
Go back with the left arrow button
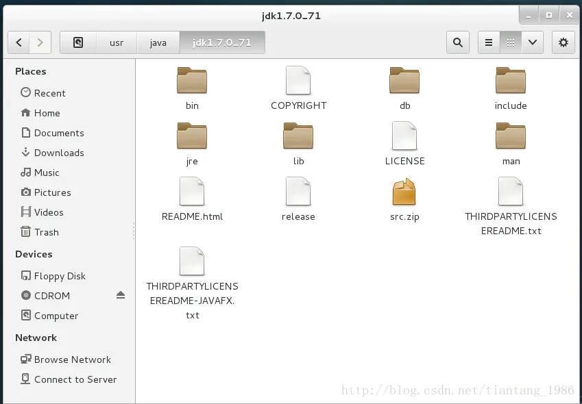(19, 42)
